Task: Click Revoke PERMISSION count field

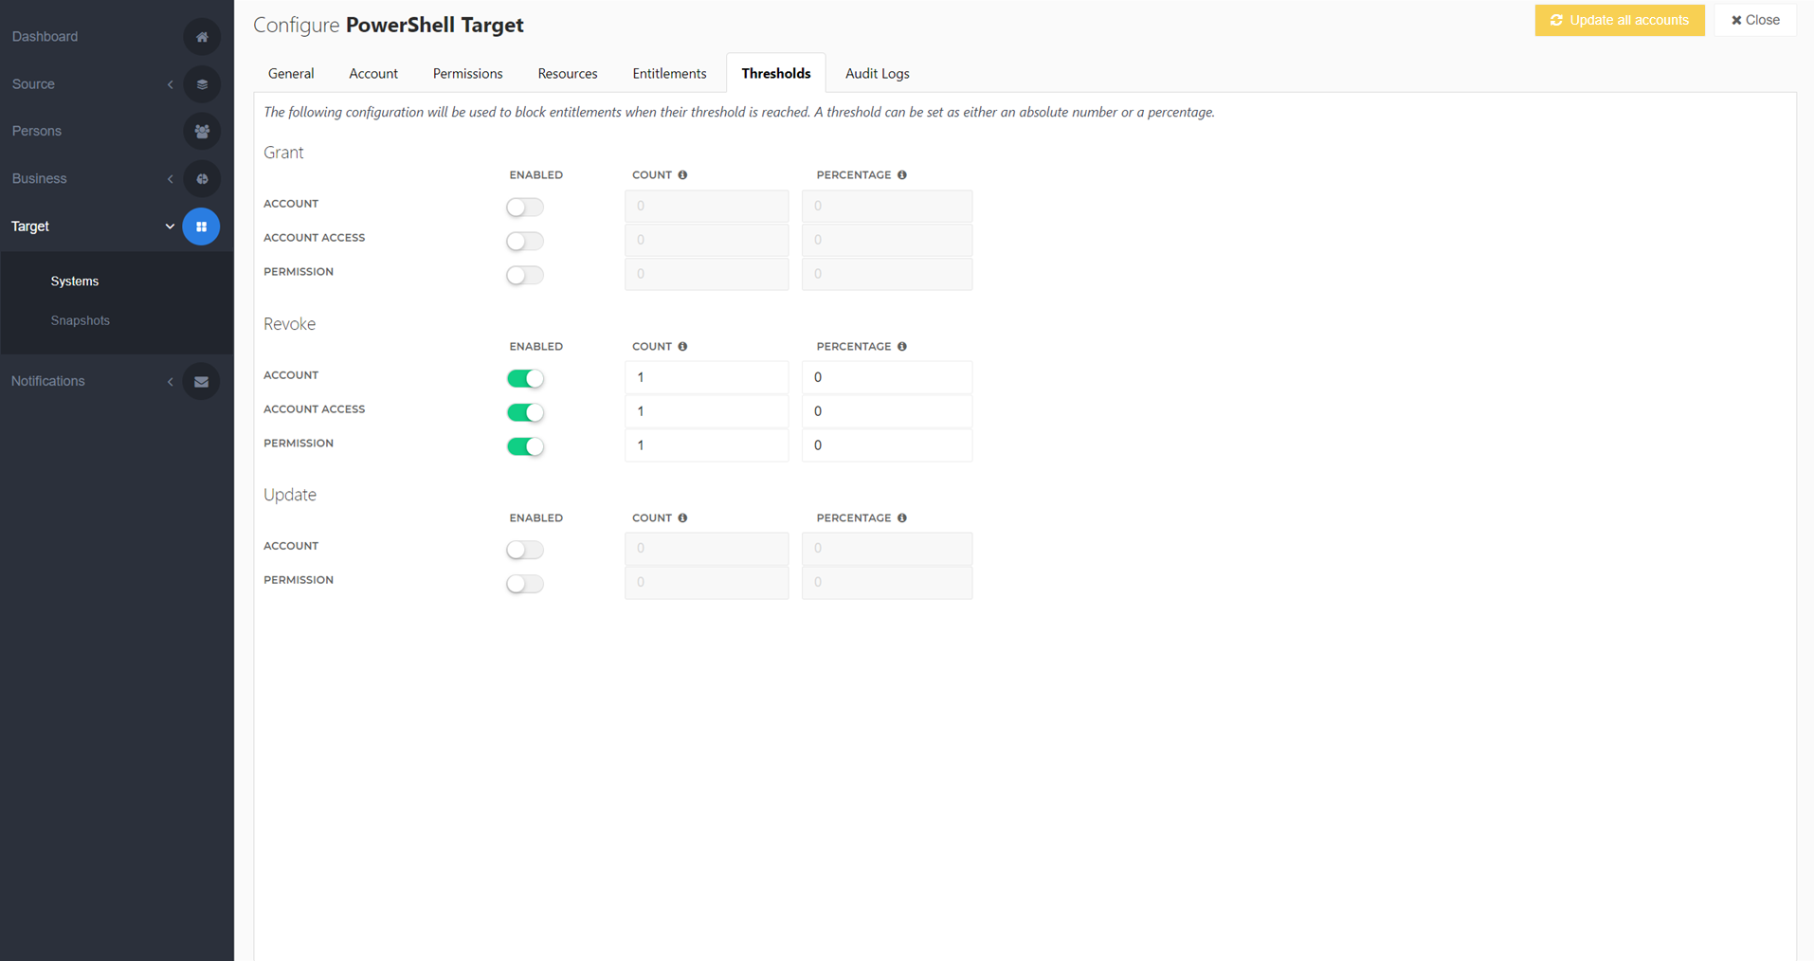Action: pos(707,445)
